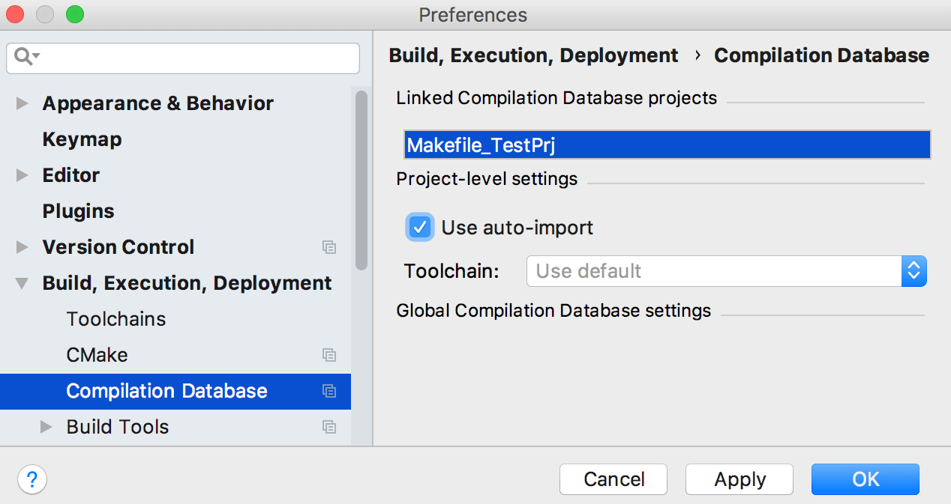Screen dimensions: 951x504
Task: Expand the Build Tools node
Action: coord(46,427)
